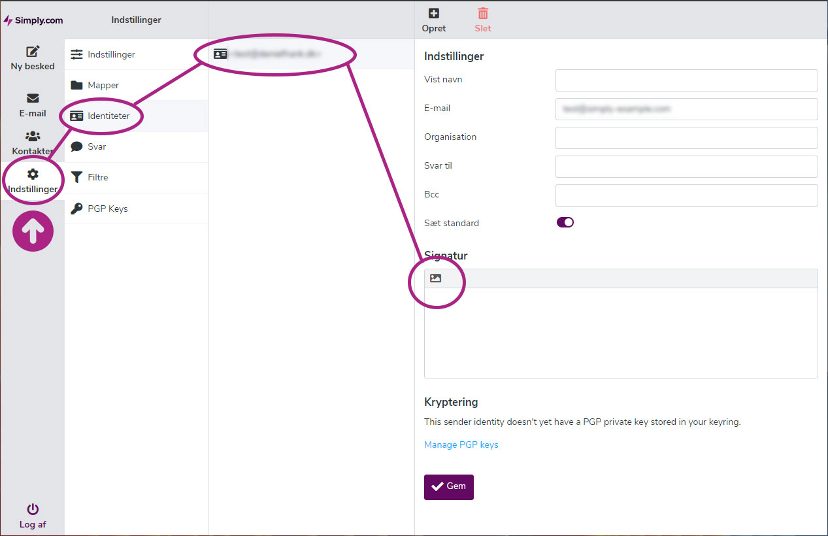Open PGP Keys section
Viewport: 828px width, 536px height.
tap(108, 209)
